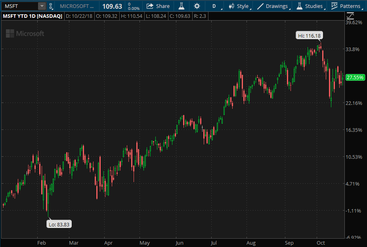Screen dimensions: 367x247
Task: Click the low value L: 108.24
Action: (156, 16)
